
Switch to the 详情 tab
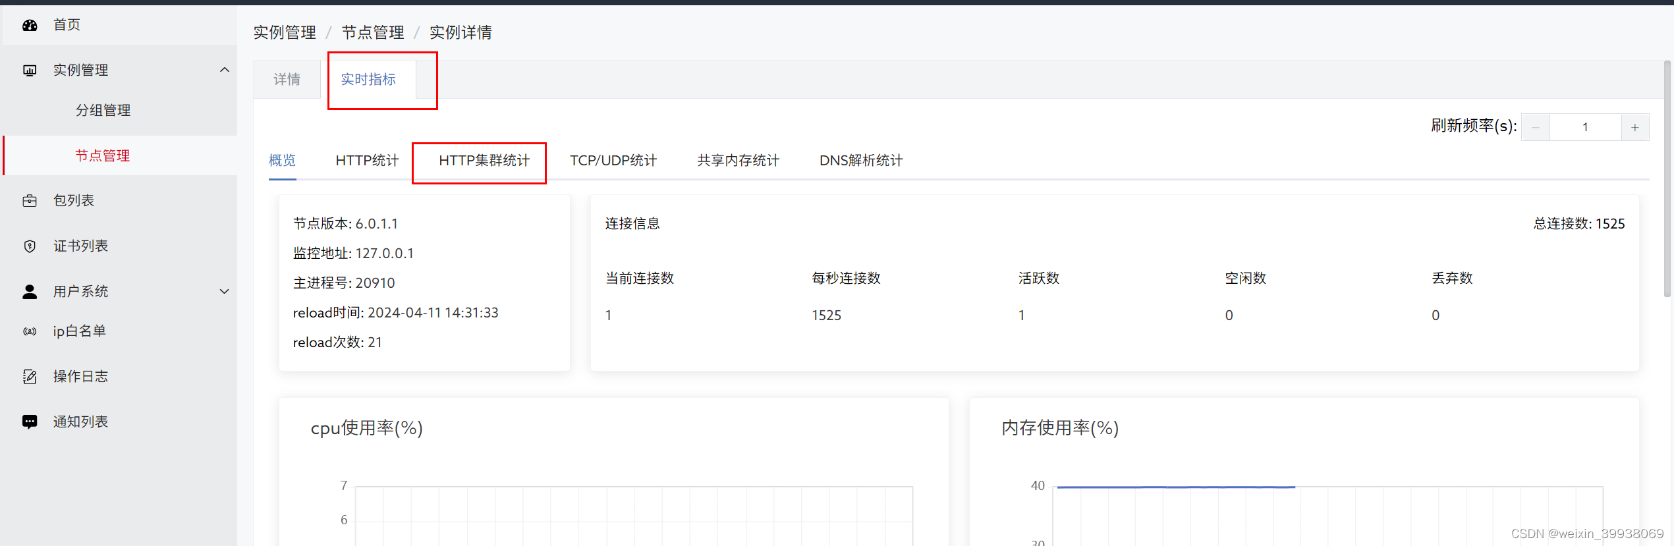[x=287, y=80]
